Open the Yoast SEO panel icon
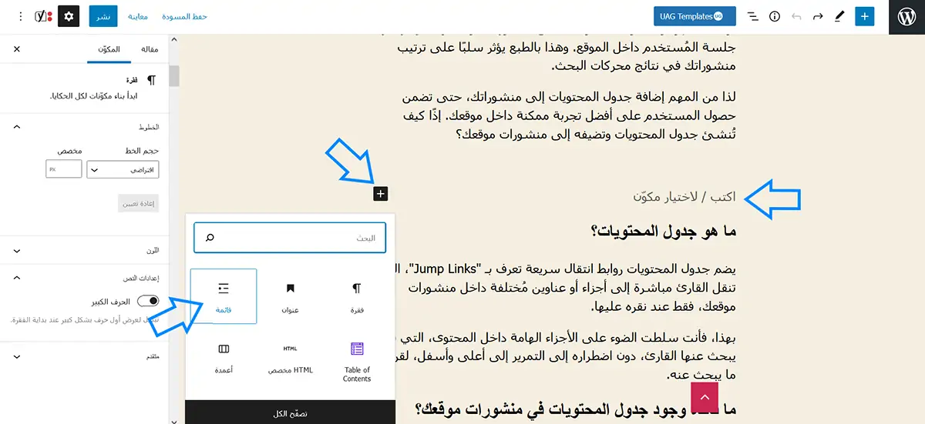 coord(44,16)
